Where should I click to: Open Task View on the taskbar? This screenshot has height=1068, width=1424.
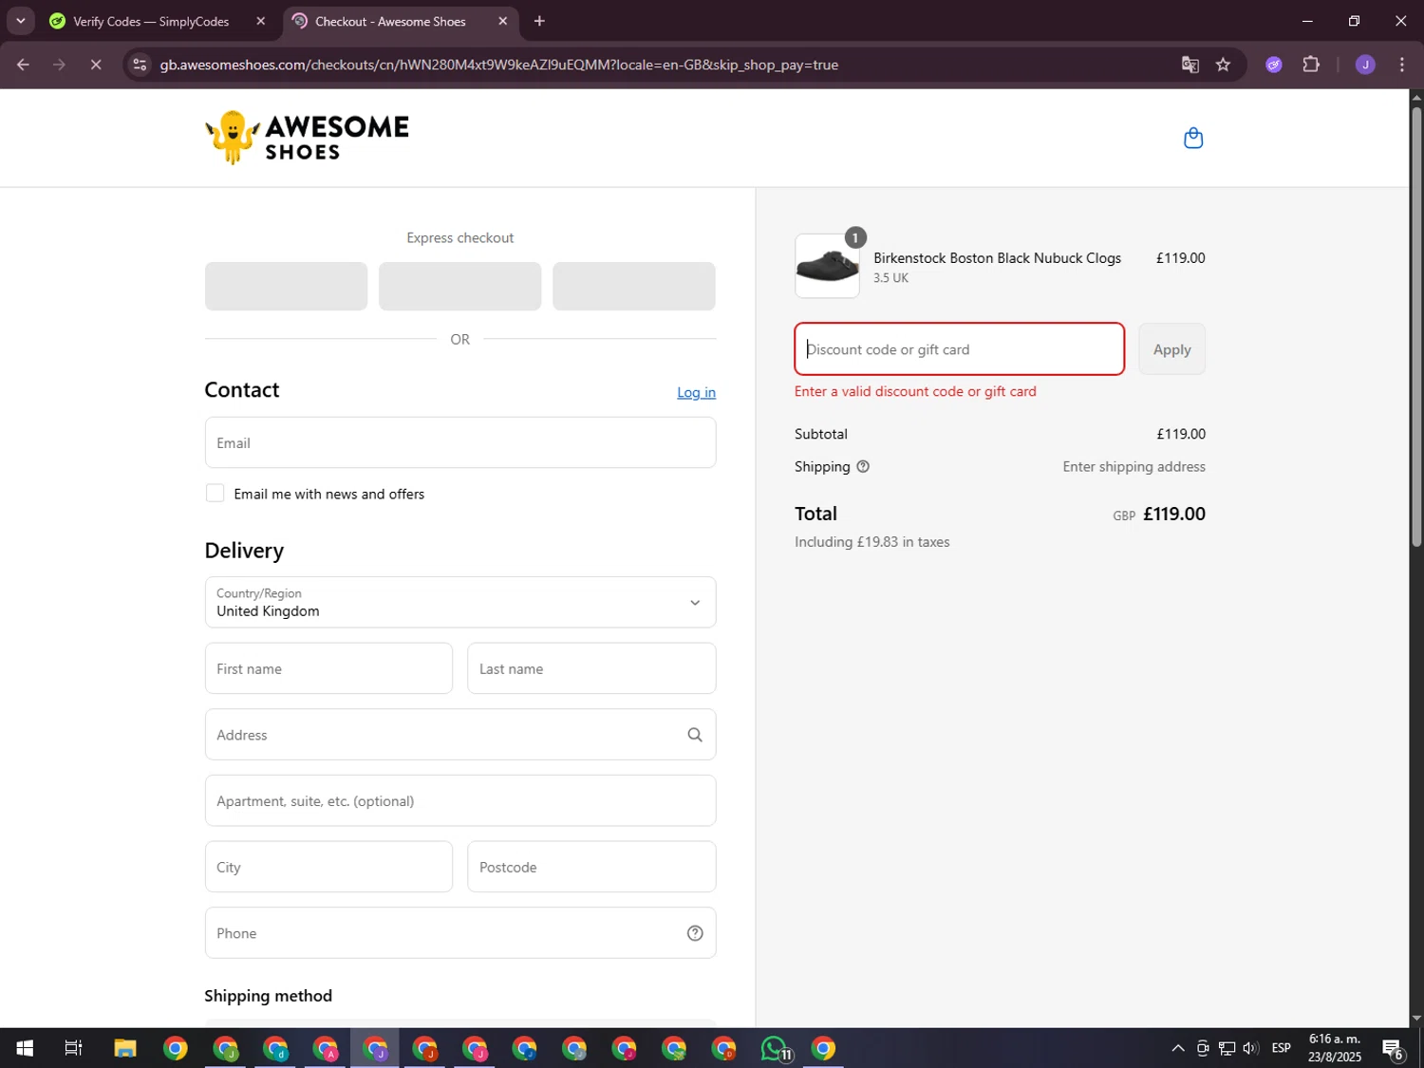(x=73, y=1048)
